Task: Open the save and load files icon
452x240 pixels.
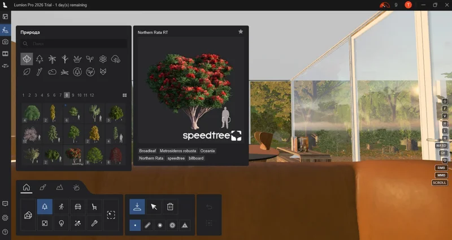Action: (5, 16)
